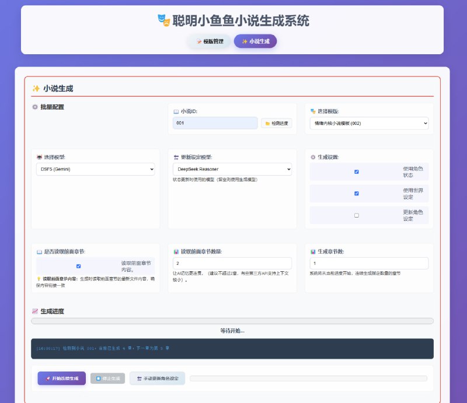Click the masks icon in the page title
This screenshot has height=403, width=467.
164,20
